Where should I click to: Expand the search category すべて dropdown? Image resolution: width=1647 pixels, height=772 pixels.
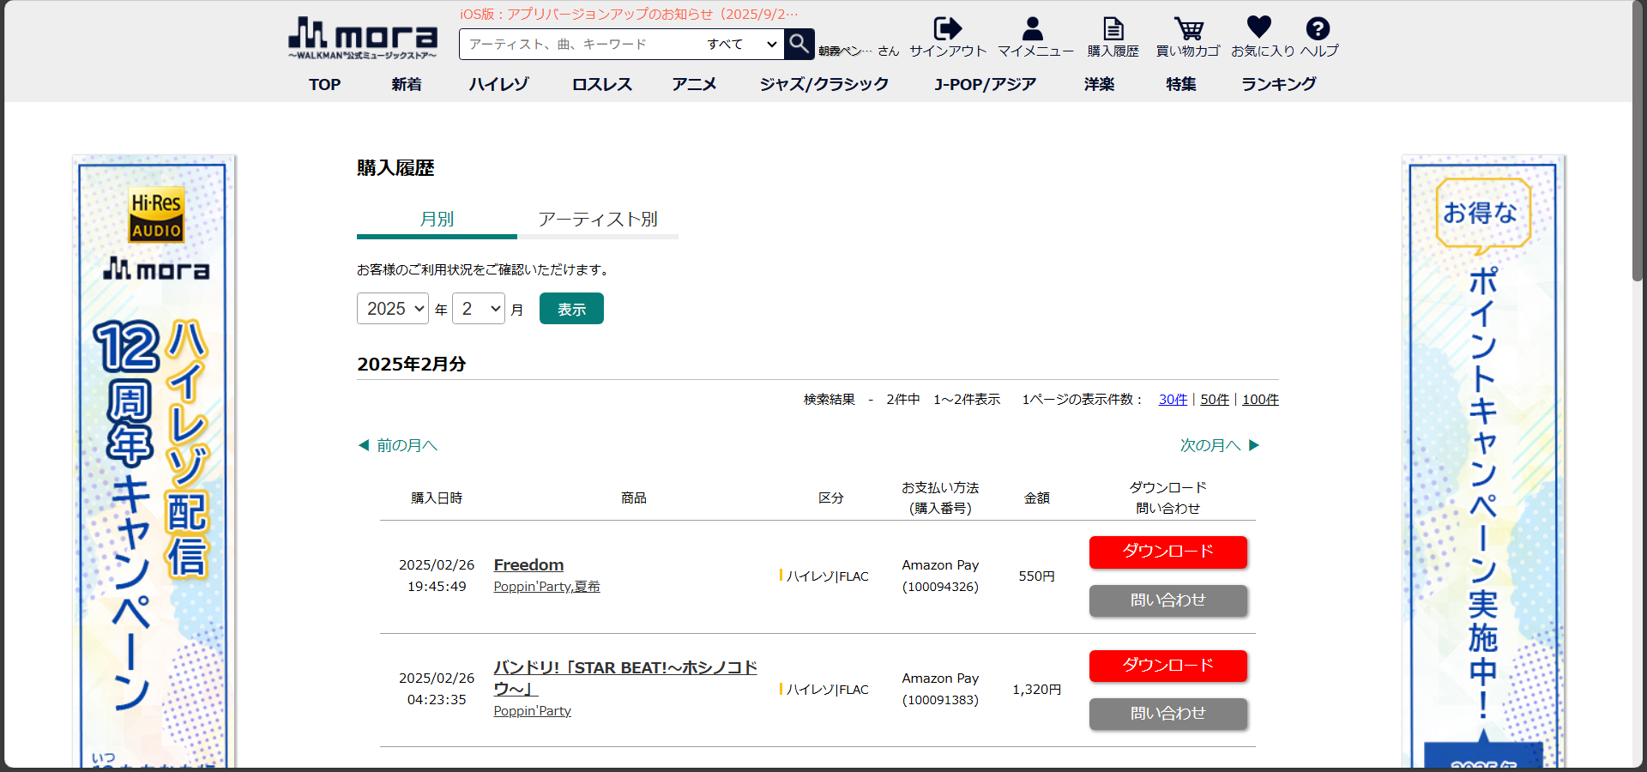(741, 45)
